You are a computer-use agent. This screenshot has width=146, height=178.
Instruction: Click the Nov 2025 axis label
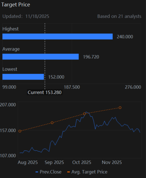[x=112, y=162]
